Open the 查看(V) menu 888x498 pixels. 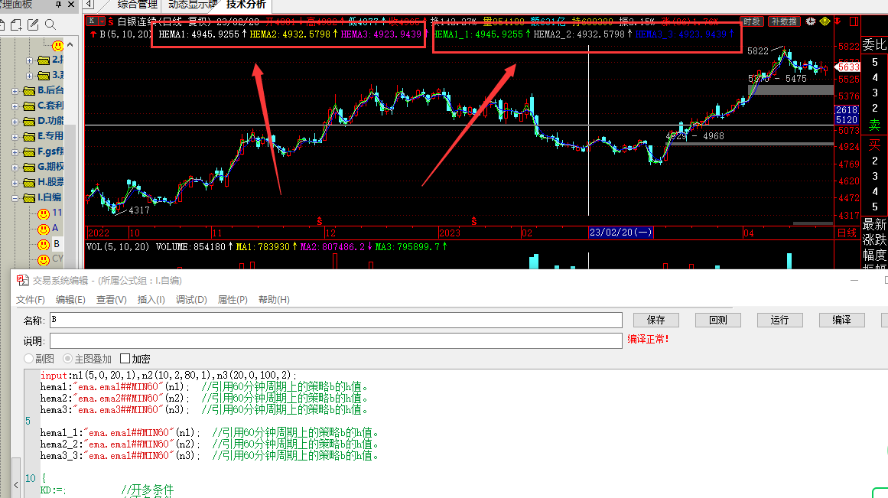click(x=112, y=300)
